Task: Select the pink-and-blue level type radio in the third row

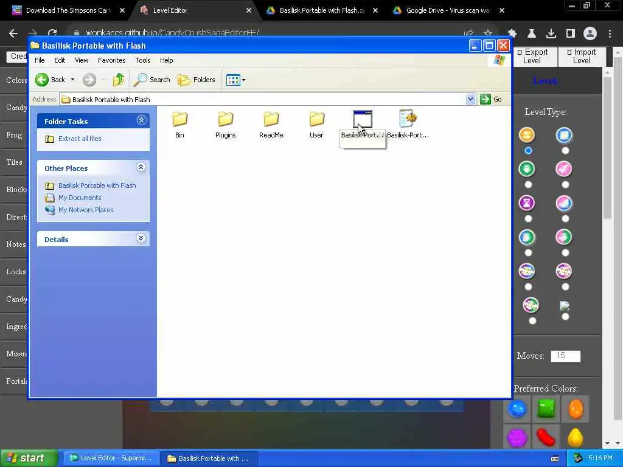Action: 565,219
